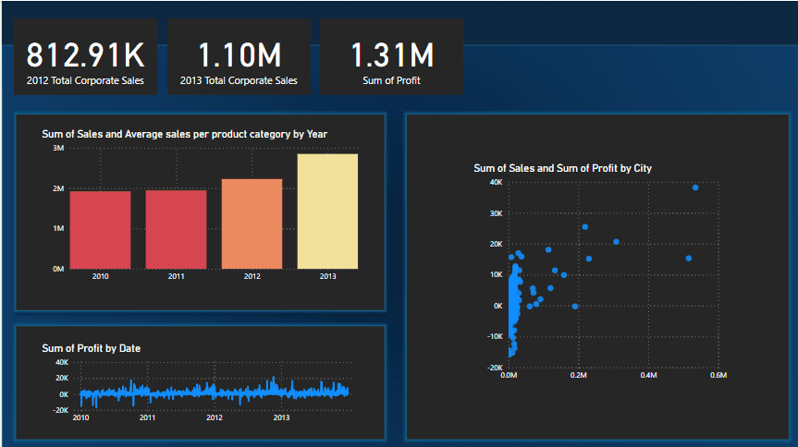
Task: Click the 2012 orange sales bar
Action: click(252, 223)
